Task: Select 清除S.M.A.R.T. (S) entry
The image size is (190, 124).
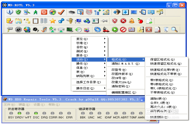Action: [126, 63]
